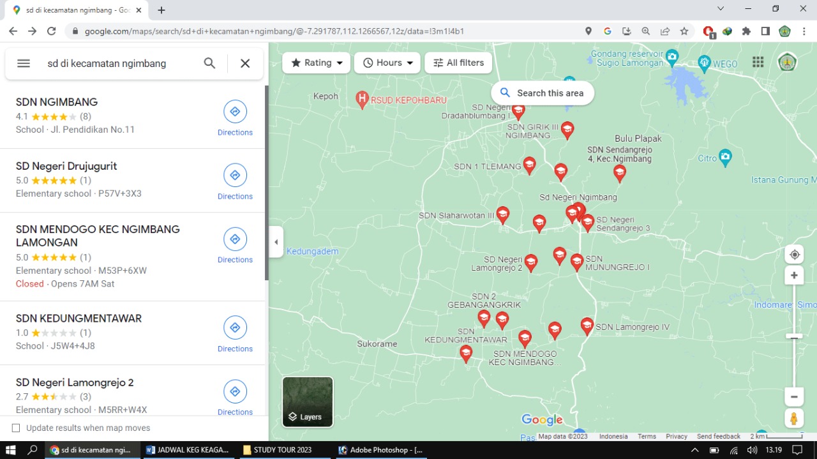817x459 pixels.
Task: Click the Chrome address bar URL
Action: (274, 31)
